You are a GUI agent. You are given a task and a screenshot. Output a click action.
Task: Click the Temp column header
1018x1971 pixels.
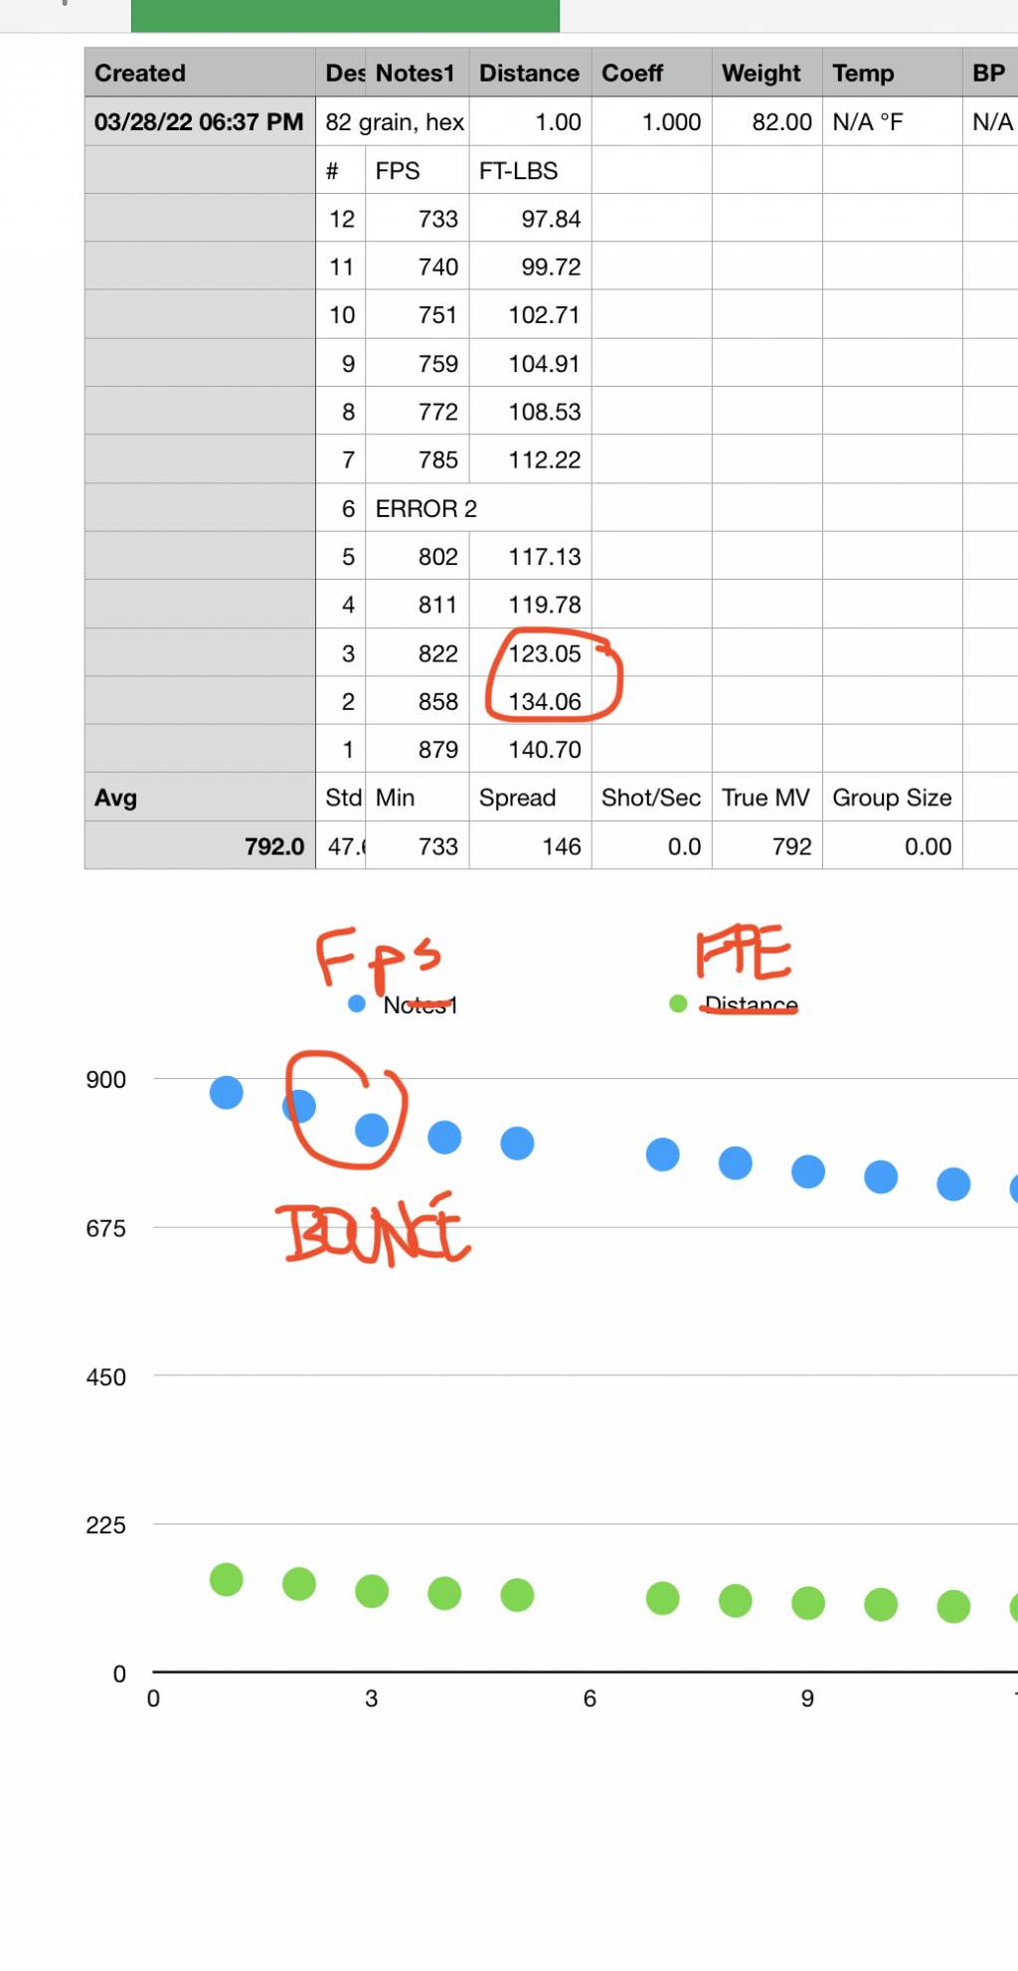coord(892,73)
